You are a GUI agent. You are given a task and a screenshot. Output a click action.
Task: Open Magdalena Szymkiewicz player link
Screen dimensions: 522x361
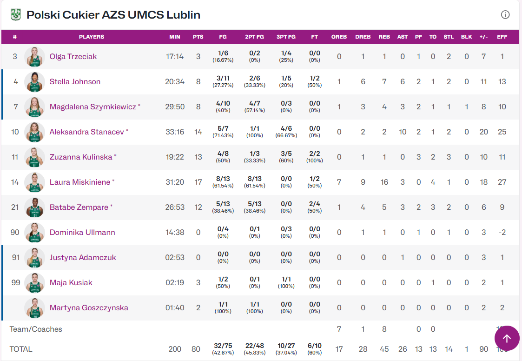93,107
